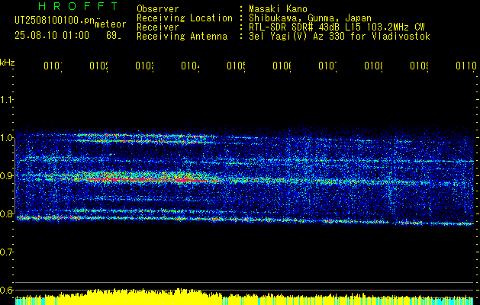Click the kHz axis unit label
Image resolution: width=480 pixels, height=305 pixels.
click(x=8, y=63)
